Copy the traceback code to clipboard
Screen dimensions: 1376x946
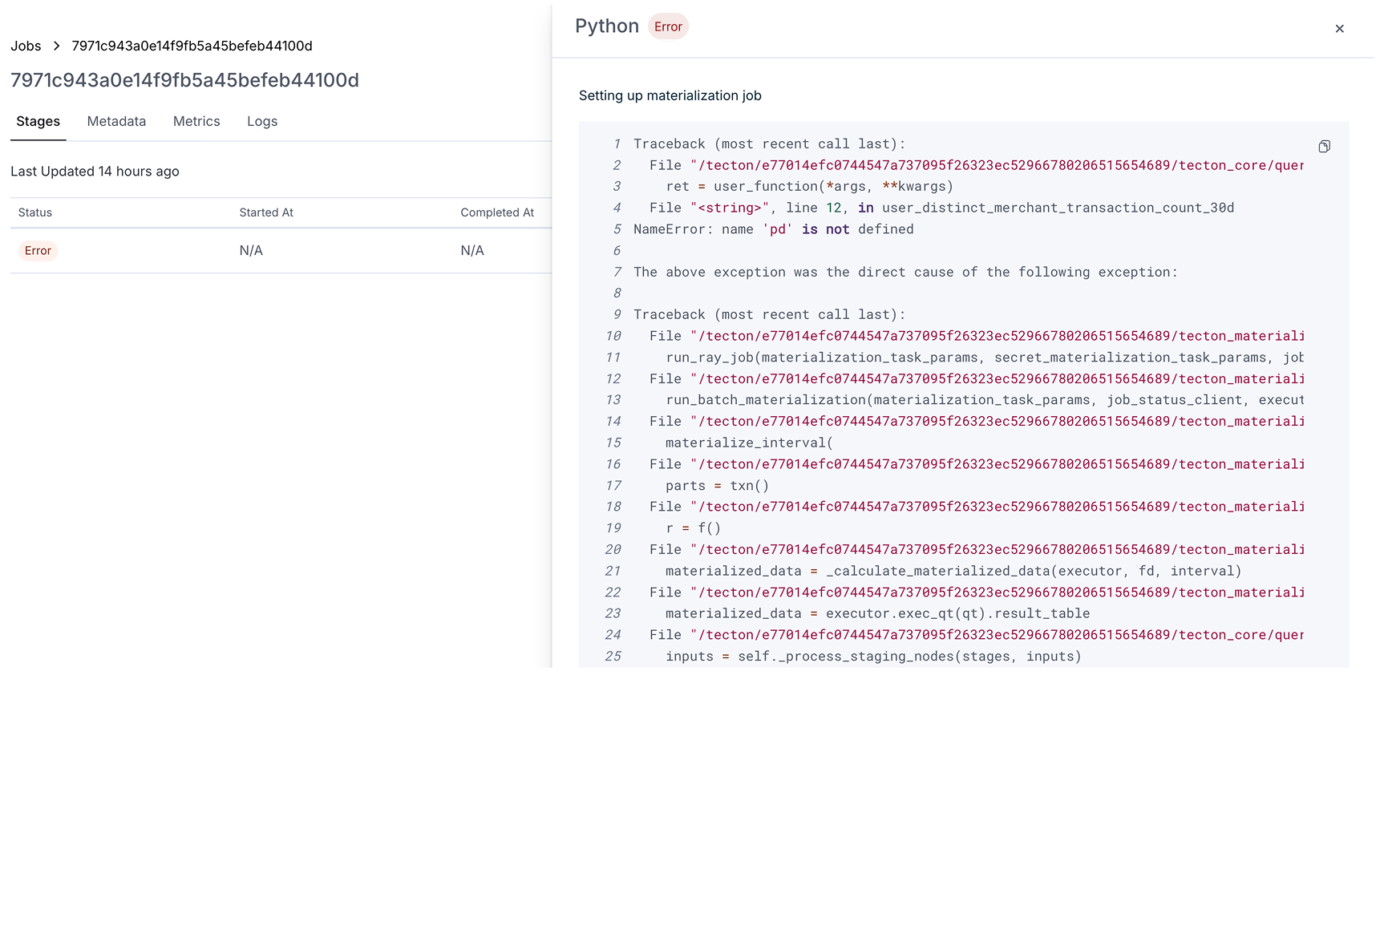pyautogui.click(x=1324, y=146)
